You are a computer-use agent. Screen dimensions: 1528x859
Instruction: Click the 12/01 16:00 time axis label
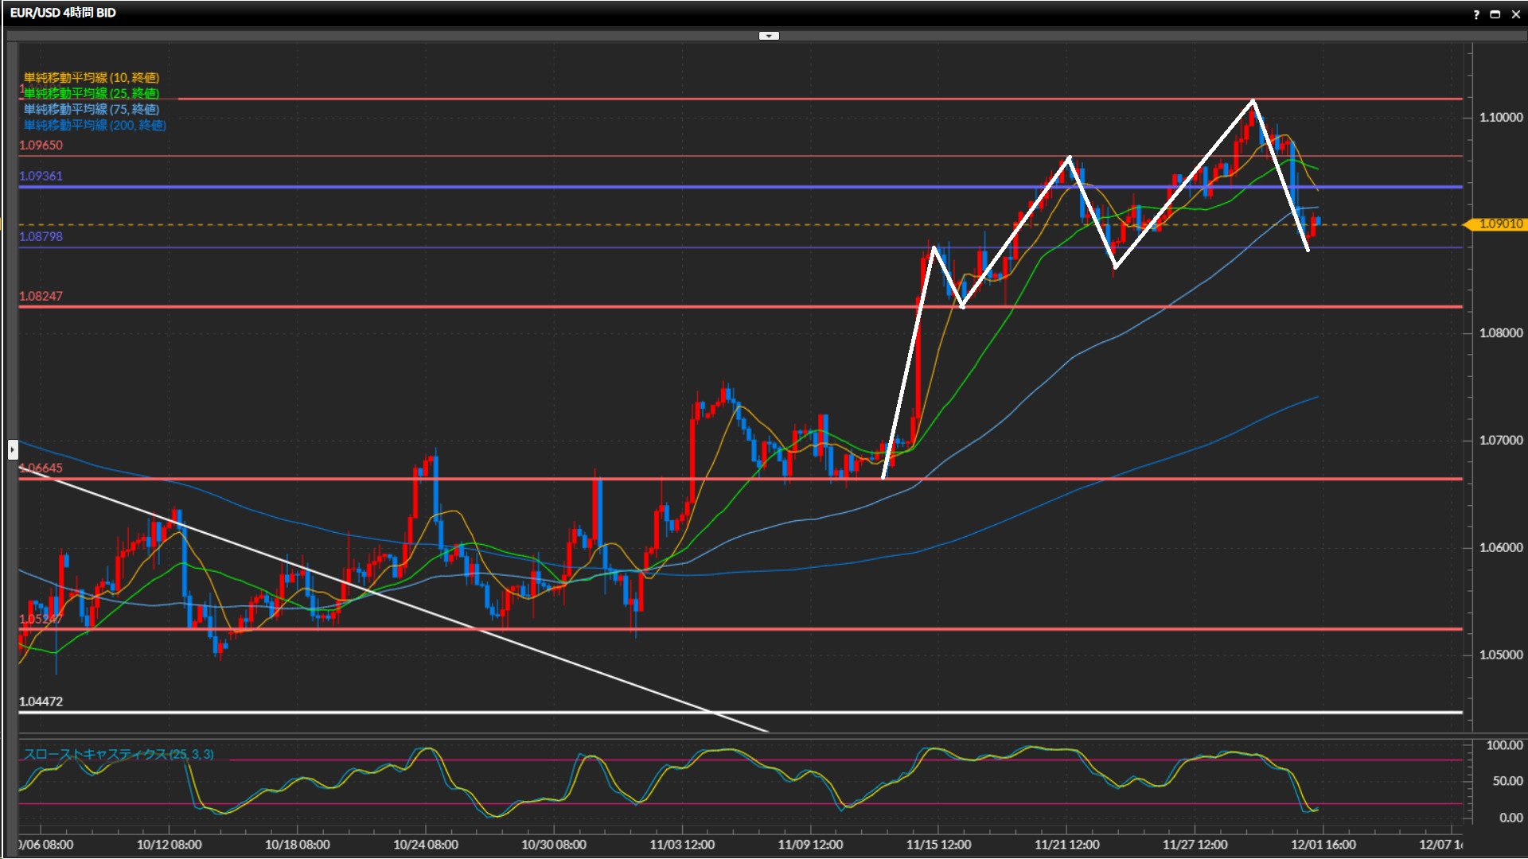click(x=1323, y=845)
